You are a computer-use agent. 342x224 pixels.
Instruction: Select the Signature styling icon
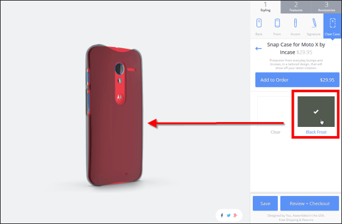(x=314, y=23)
